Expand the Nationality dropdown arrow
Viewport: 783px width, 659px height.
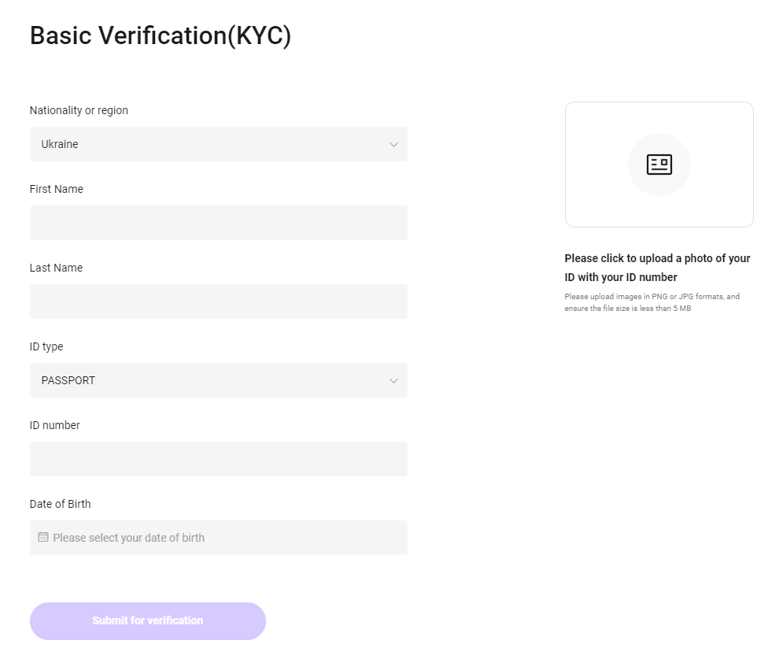(393, 145)
